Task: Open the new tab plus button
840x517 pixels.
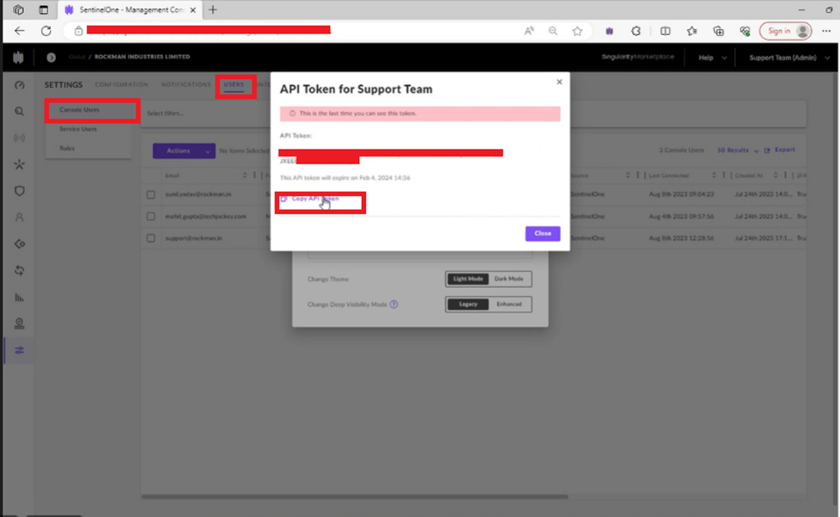Action: pyautogui.click(x=213, y=9)
